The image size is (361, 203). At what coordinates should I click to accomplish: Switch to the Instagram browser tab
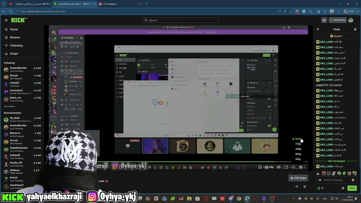click(120, 4)
